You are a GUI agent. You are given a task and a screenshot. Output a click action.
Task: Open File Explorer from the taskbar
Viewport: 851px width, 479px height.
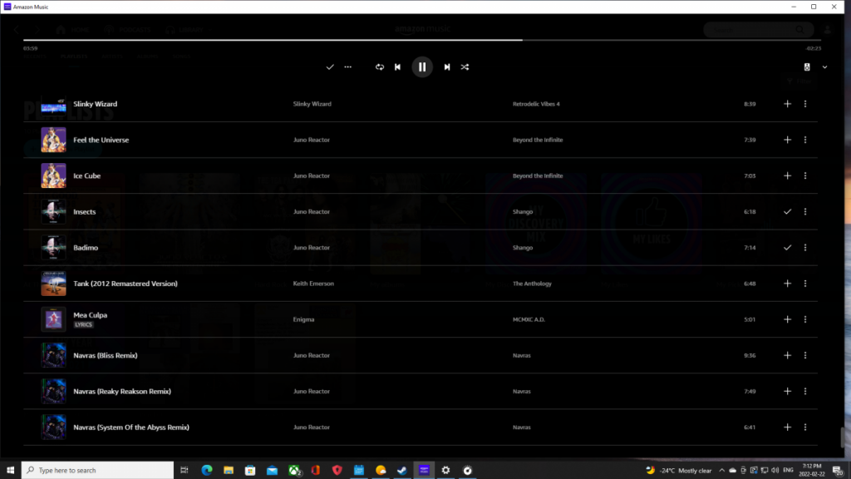pyautogui.click(x=229, y=471)
